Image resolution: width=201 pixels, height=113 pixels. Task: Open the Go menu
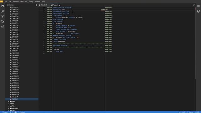[26, 2]
